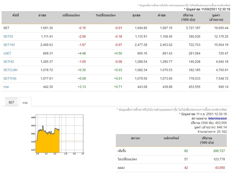Click the ดัชนี column header
This screenshot has width=233, height=174.
tap(16, 15)
